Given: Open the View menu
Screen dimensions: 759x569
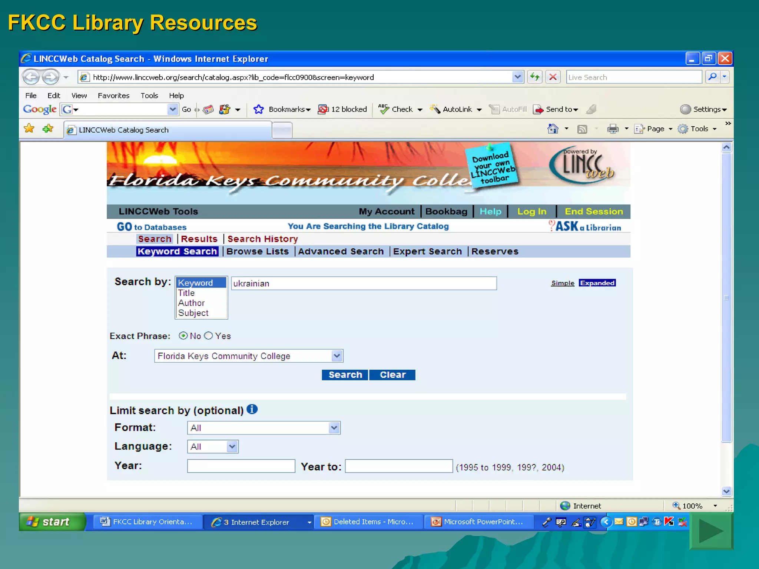Looking at the screenshot, I should click(x=79, y=96).
